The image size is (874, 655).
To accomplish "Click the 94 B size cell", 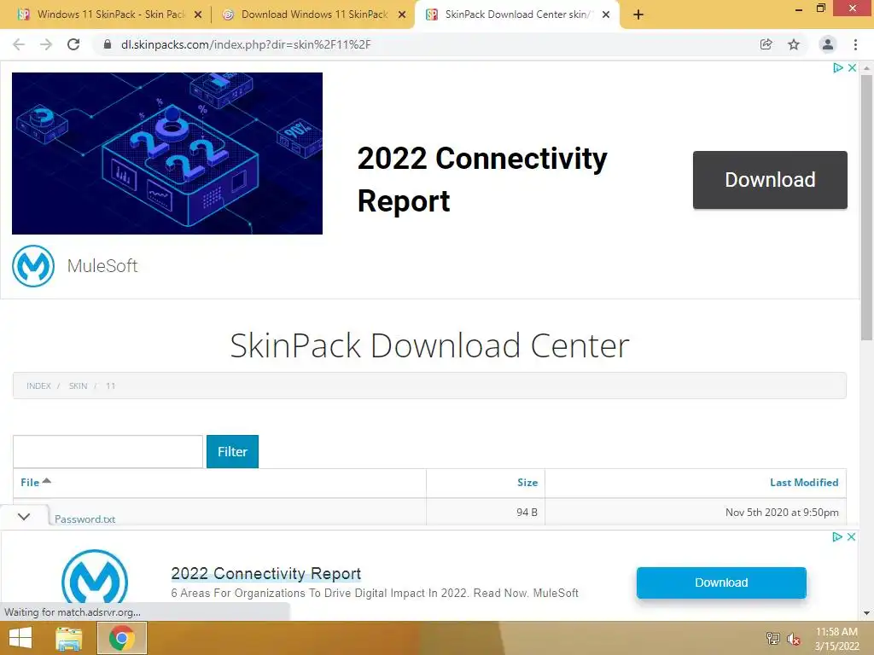I will click(x=527, y=512).
